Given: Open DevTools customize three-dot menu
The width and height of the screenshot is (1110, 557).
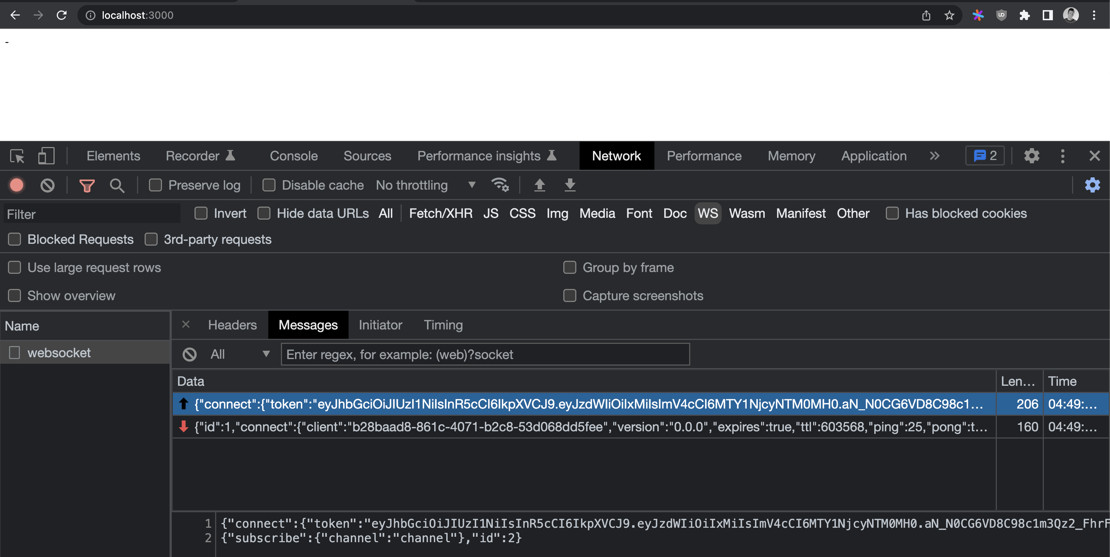Looking at the screenshot, I should [1063, 156].
